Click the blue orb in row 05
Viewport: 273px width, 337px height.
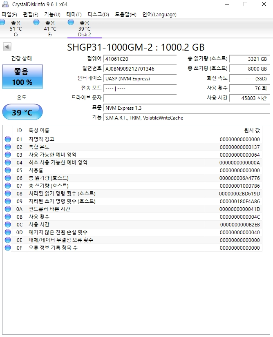8,170
